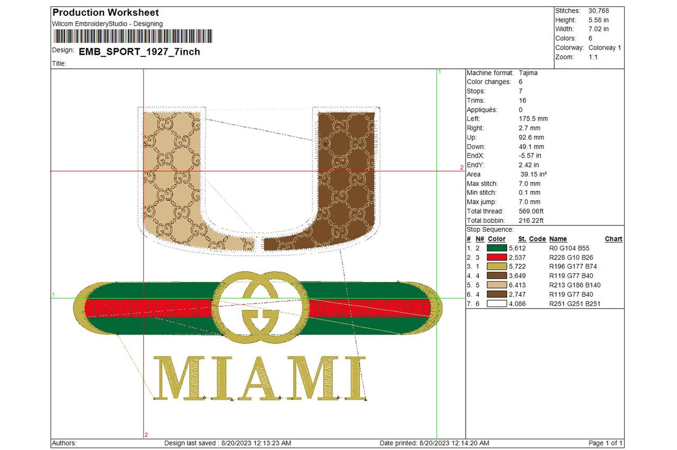Click the width value '7.02 in'

pyautogui.click(x=598, y=29)
